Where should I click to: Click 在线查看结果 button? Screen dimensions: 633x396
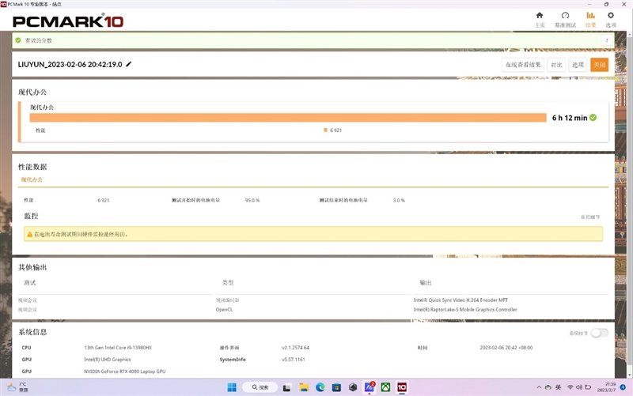523,65
